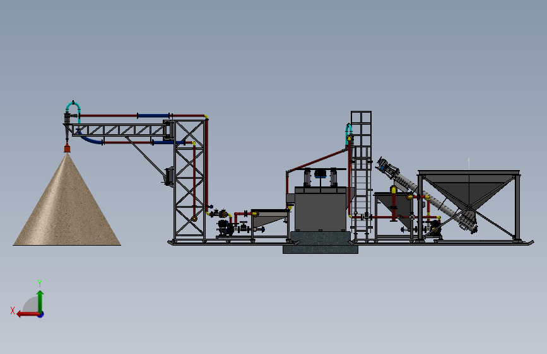
Task: Select the green Y axis label
Action: coord(39,283)
